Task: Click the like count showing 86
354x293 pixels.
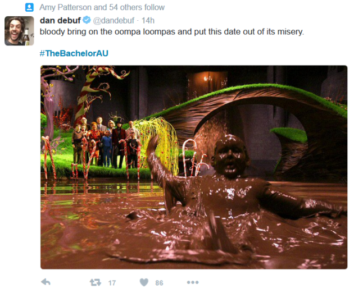Action: tap(159, 283)
